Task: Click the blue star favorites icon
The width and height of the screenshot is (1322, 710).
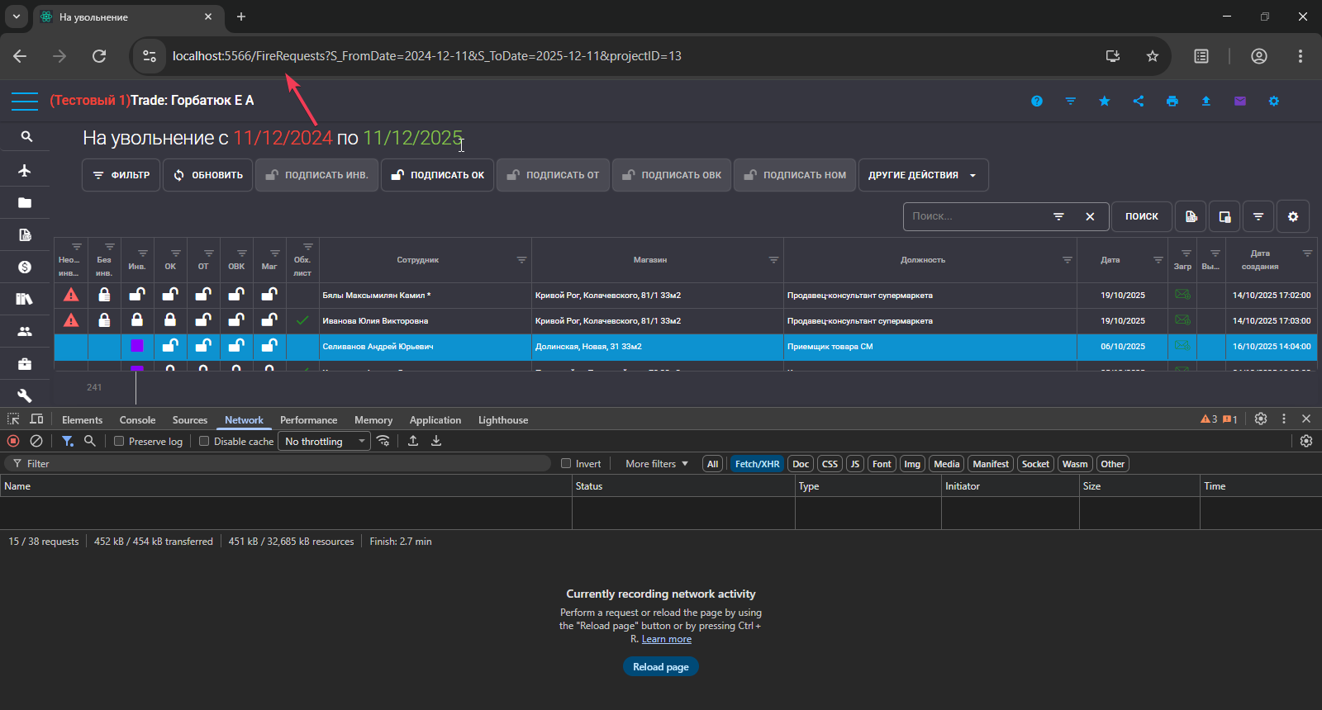Action: [1105, 101]
